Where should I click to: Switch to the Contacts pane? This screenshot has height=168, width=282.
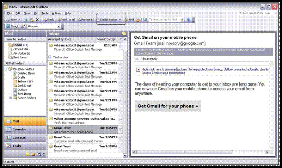click(25, 138)
